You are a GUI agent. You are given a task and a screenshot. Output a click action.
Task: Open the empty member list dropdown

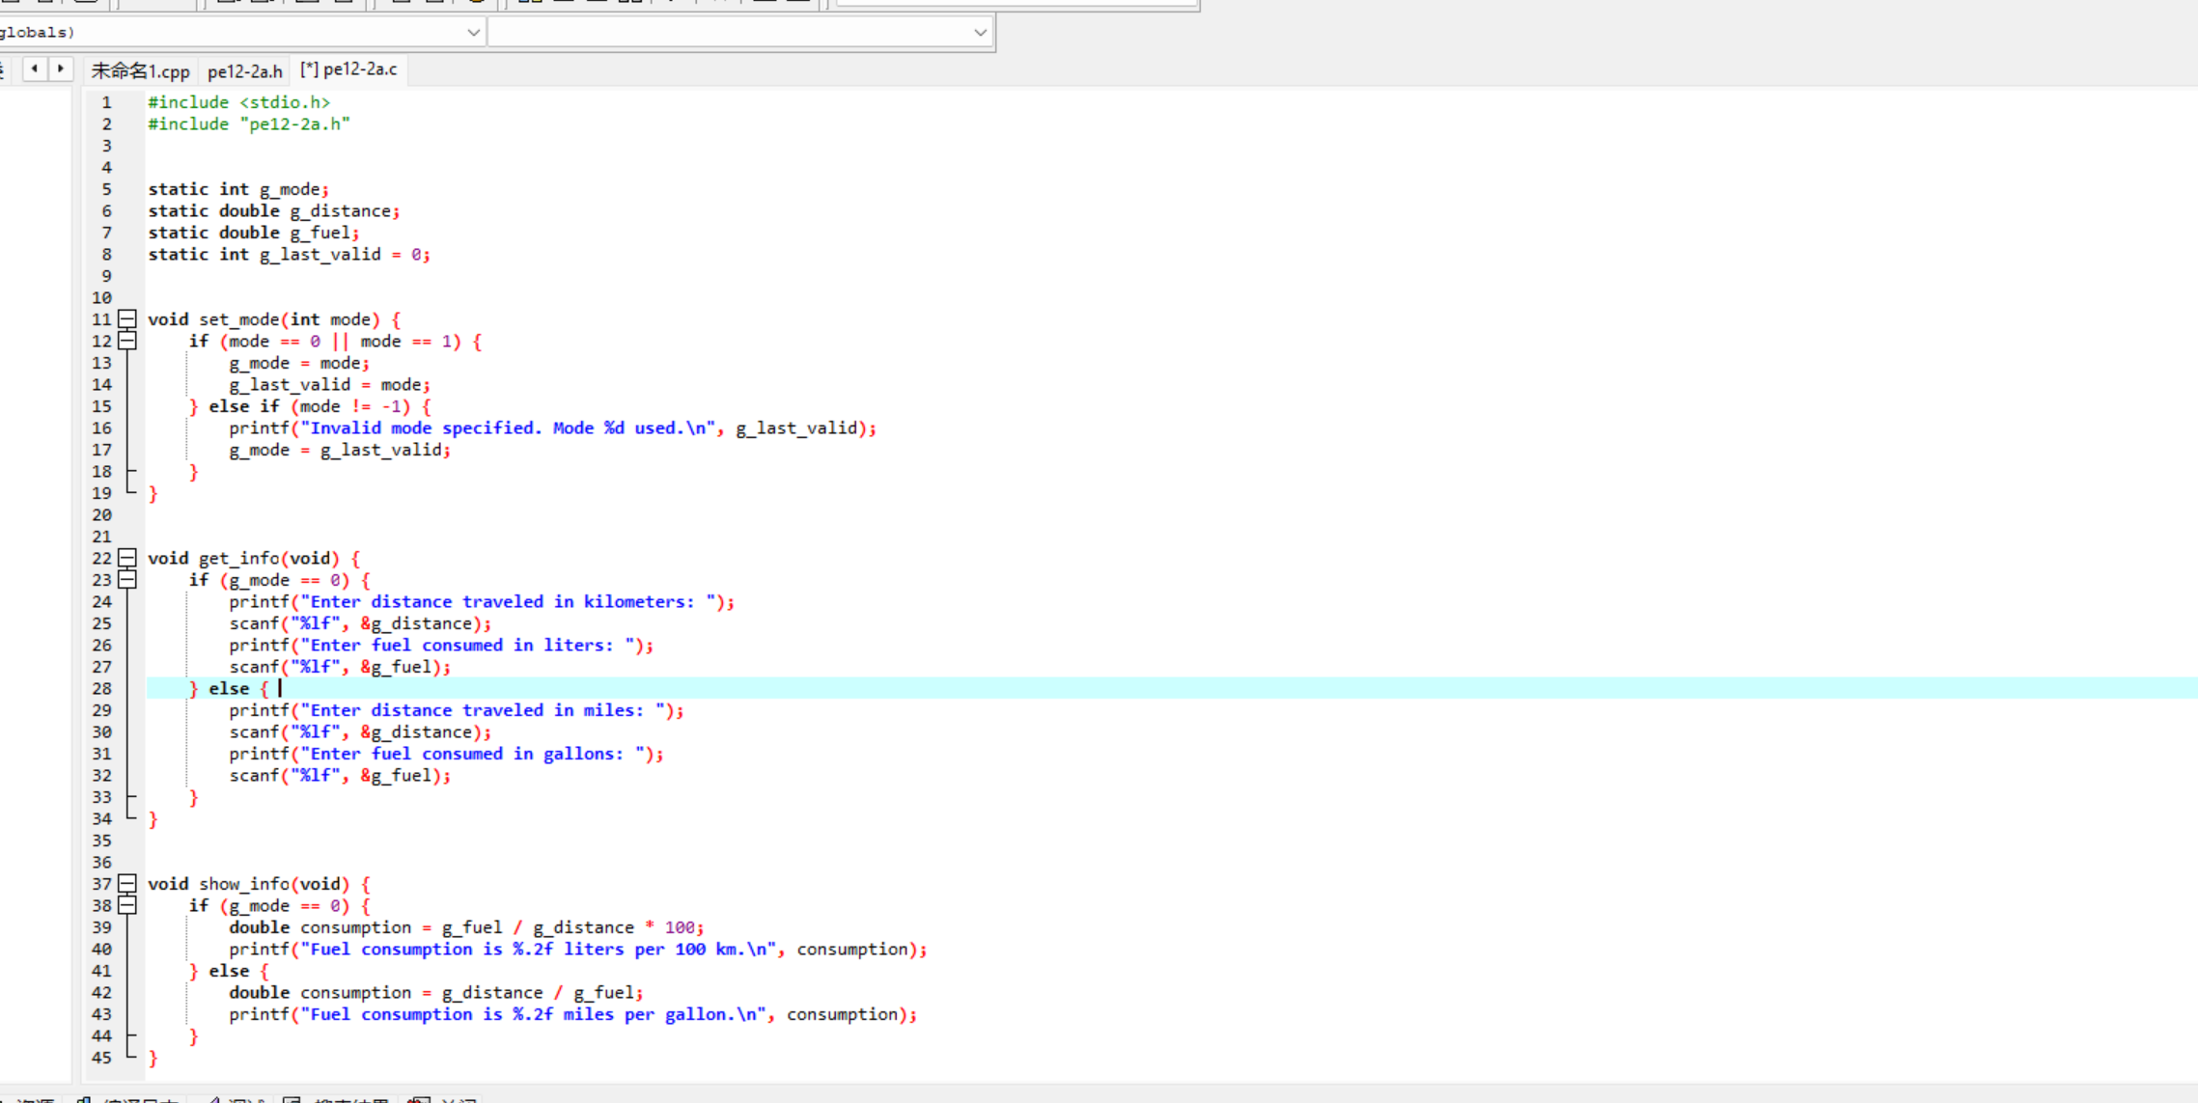(980, 33)
